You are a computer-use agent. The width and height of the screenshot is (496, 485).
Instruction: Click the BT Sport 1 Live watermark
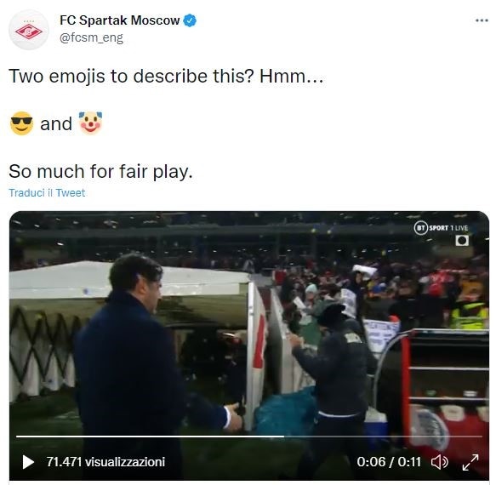(x=441, y=228)
